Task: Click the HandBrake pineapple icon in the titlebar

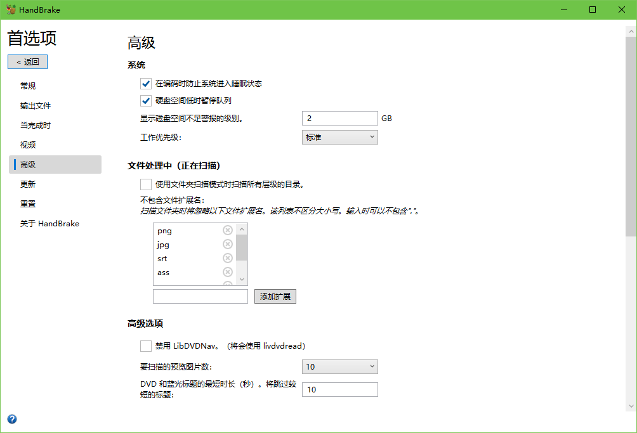Action: (x=10, y=10)
